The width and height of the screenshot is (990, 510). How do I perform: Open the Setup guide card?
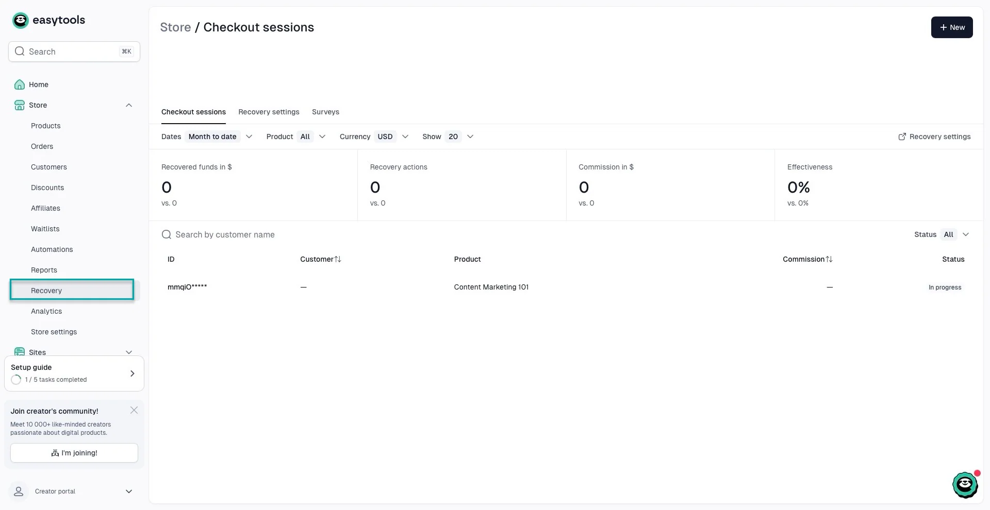[x=74, y=373]
